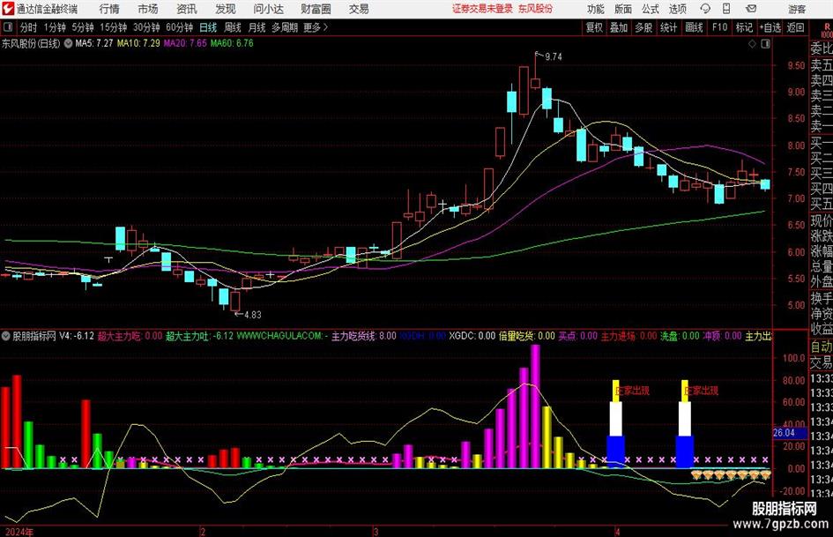Open the 多周期 multi-period view
The image size is (833, 537).
[x=285, y=27]
